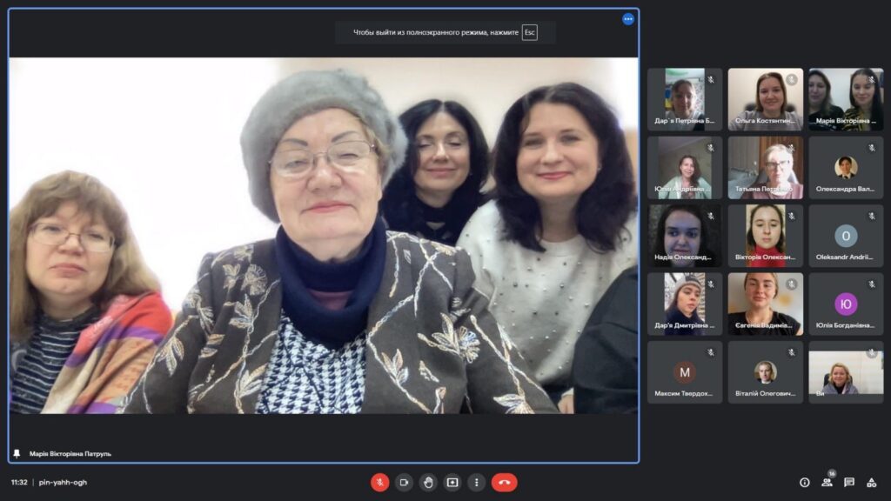This screenshot has width=891, height=501.
Task: Open the three-dot more options menu in call controls
Action: coord(476,482)
